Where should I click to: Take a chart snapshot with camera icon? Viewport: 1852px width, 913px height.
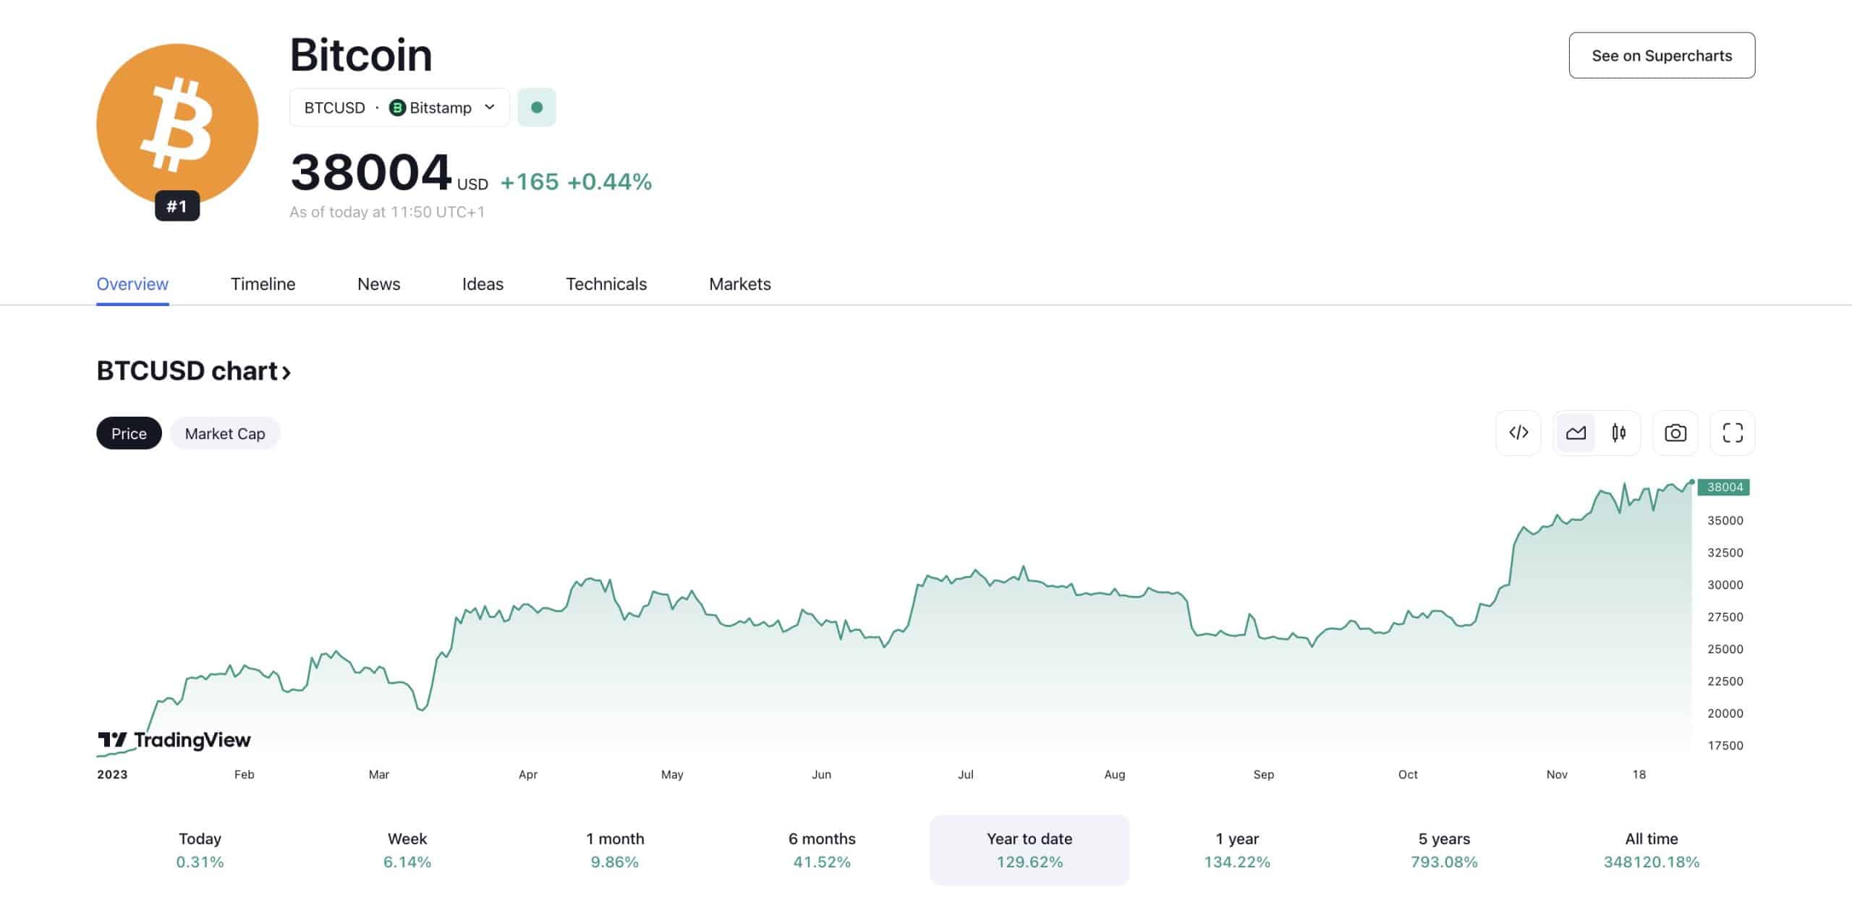[x=1675, y=433]
